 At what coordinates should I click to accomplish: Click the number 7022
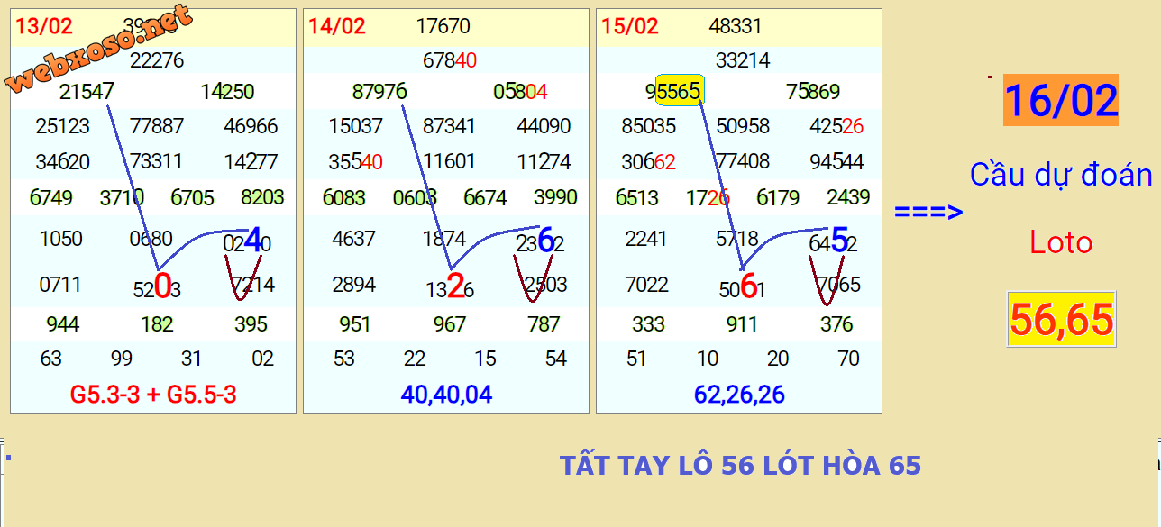point(647,285)
